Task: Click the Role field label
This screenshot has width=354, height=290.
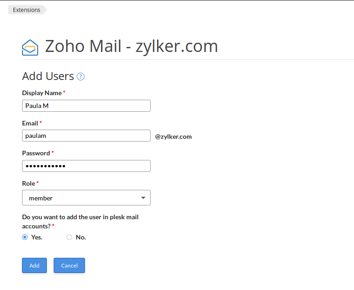Action: [x=28, y=183]
